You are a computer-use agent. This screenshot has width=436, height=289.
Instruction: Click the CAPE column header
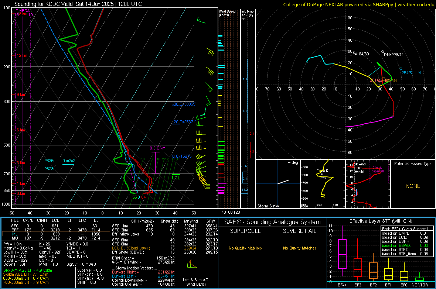pos(28,220)
